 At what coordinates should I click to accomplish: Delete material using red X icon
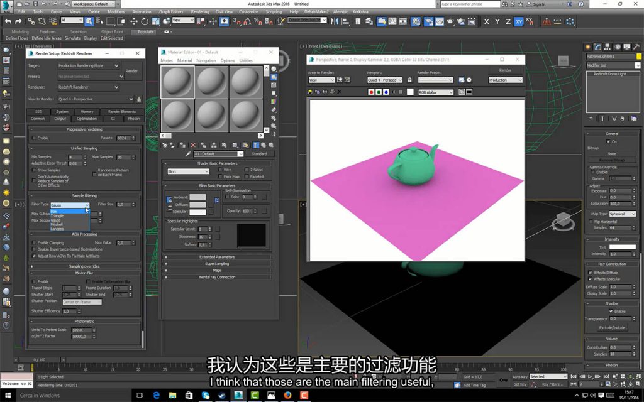tap(193, 145)
